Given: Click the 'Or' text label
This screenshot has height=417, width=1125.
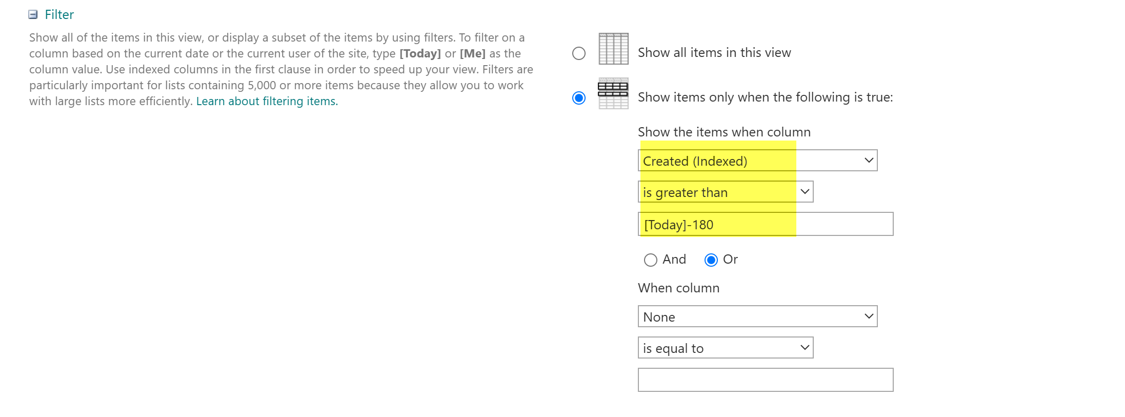Looking at the screenshot, I should 730,260.
